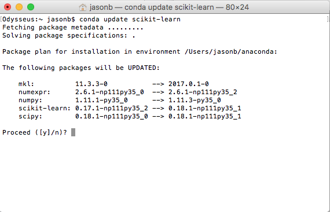Click the 'conda update scikit-learn' command text
The height and width of the screenshot is (212, 330).
pos(130,19)
